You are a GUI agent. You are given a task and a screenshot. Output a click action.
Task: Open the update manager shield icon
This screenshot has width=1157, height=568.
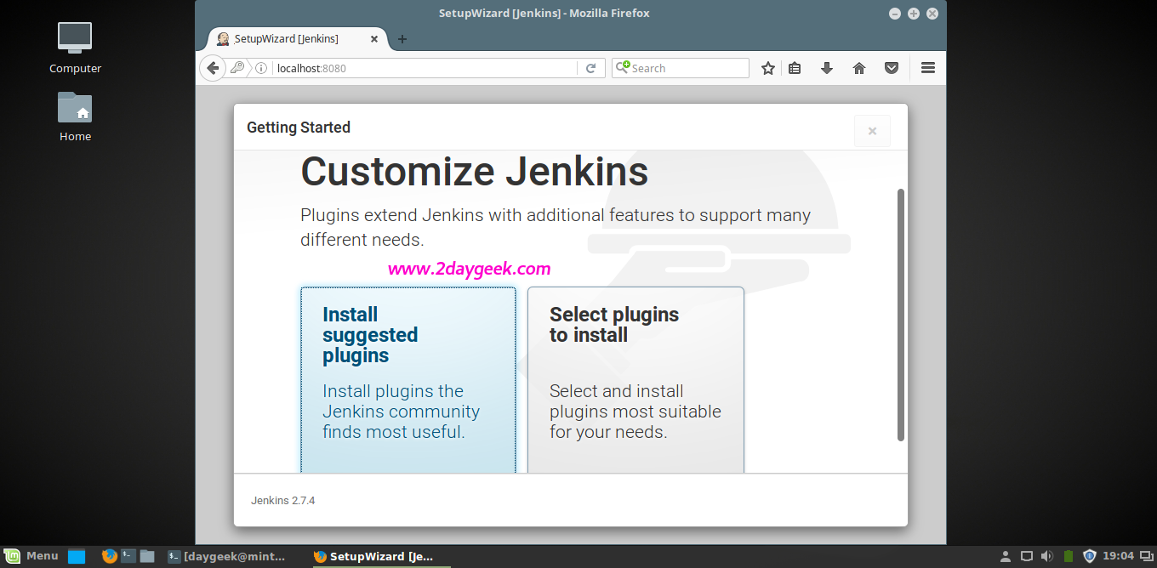[1090, 557]
